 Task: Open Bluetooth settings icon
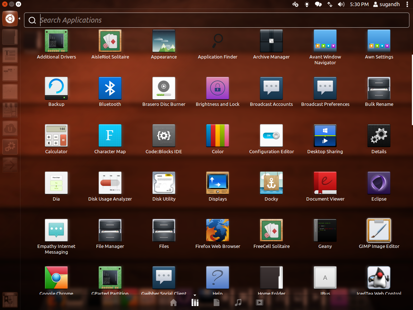[110, 88]
